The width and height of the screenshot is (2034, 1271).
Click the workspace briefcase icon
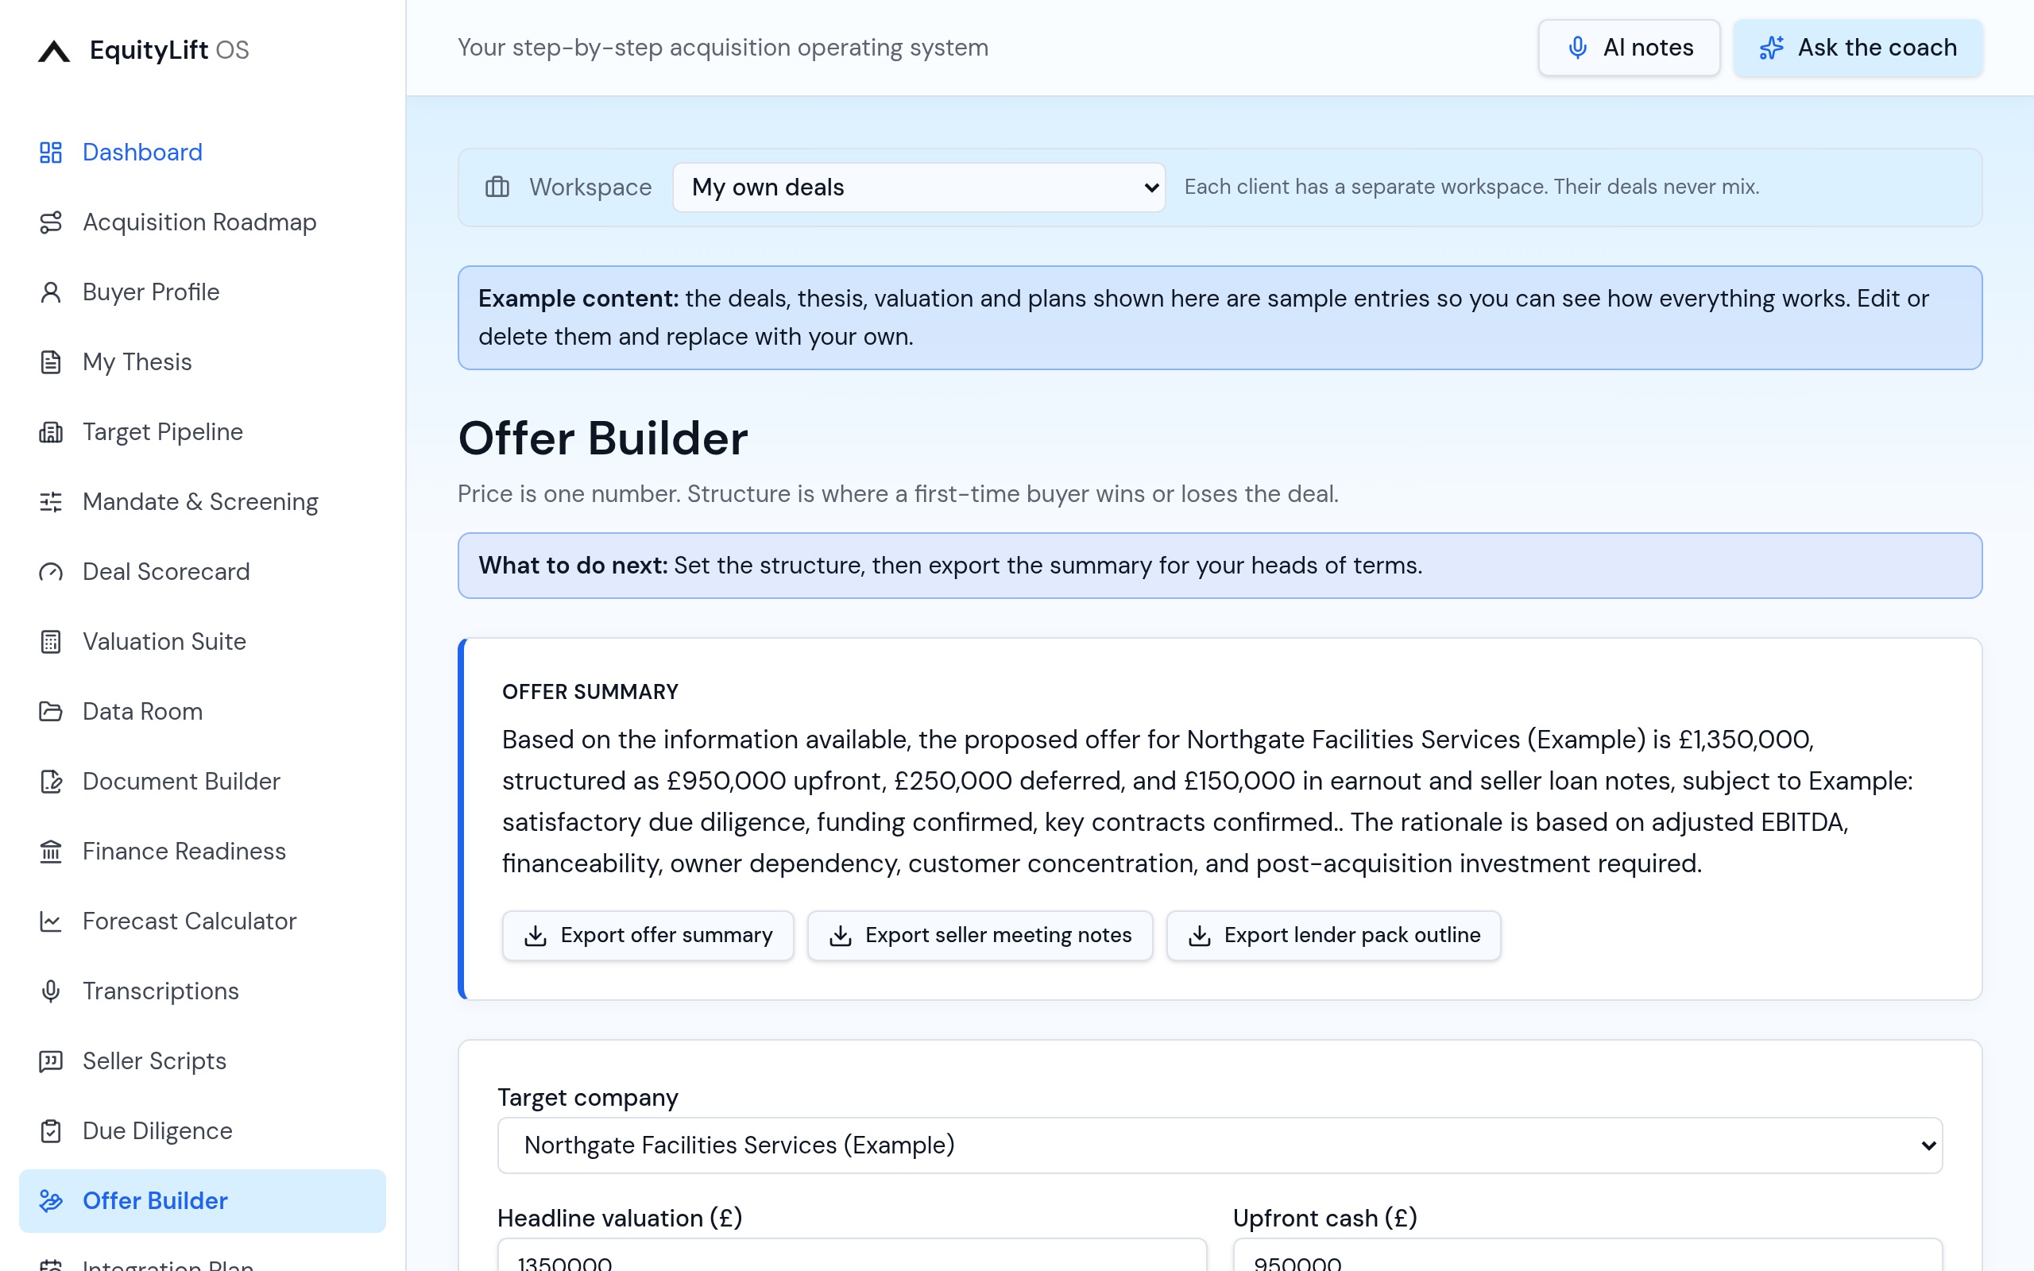(497, 187)
